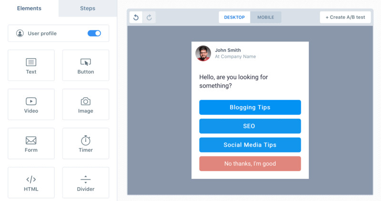Open the Elements tab

29,8
